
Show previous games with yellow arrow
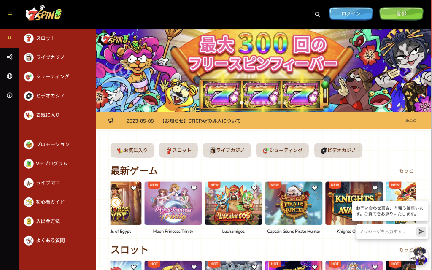[116, 203]
